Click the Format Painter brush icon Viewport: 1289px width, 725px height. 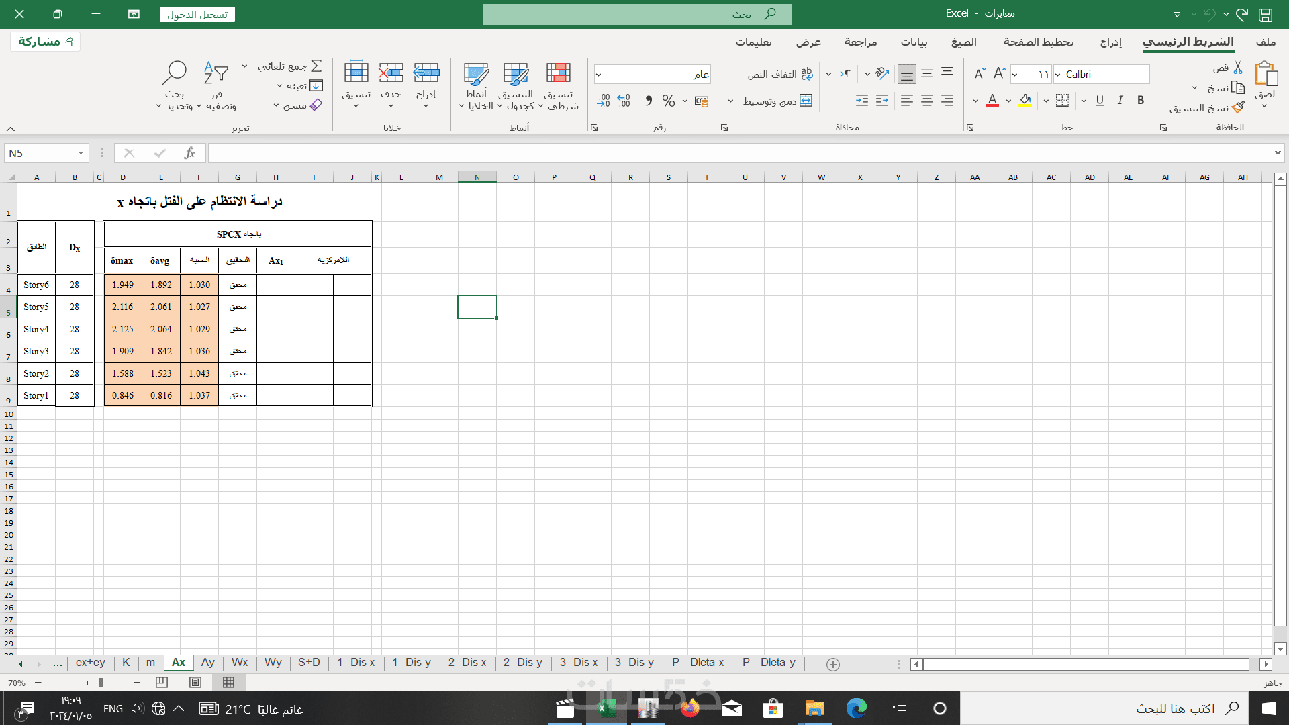[x=1238, y=107]
